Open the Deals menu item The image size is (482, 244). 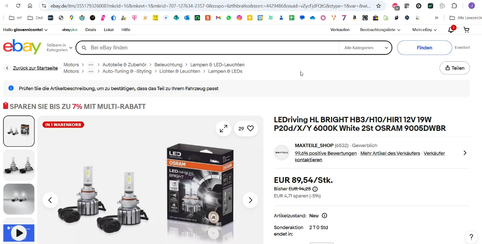click(x=90, y=30)
